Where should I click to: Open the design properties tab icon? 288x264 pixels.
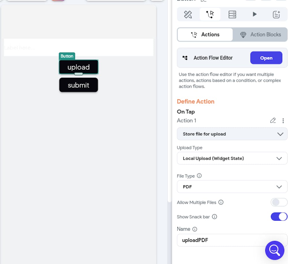188,14
